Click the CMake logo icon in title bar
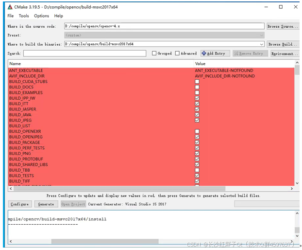The height and width of the screenshot is (250, 302). (x=10, y=7)
